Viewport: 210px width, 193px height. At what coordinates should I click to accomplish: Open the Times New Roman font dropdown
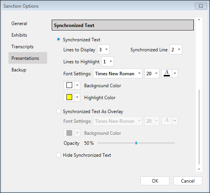point(118,73)
